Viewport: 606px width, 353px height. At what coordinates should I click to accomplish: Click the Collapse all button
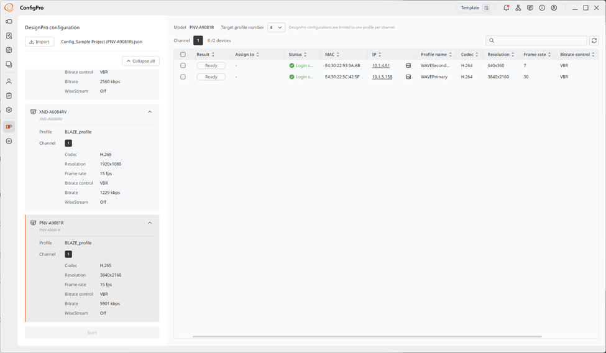140,61
